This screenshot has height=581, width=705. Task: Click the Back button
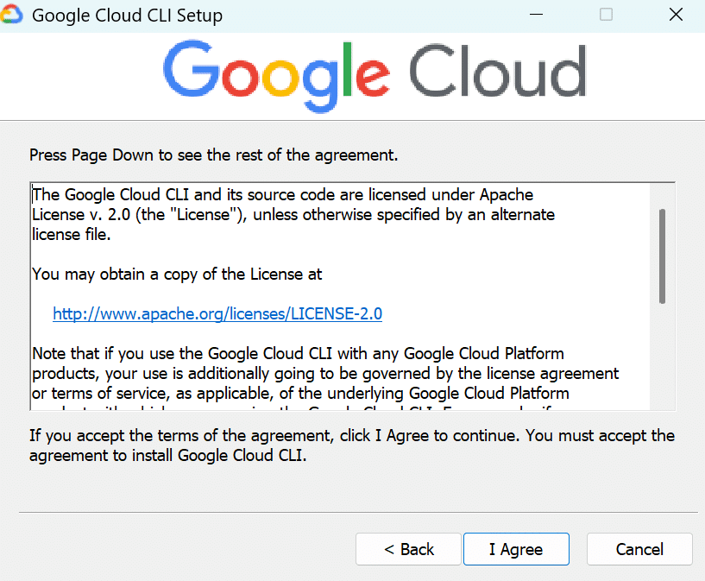(x=407, y=549)
